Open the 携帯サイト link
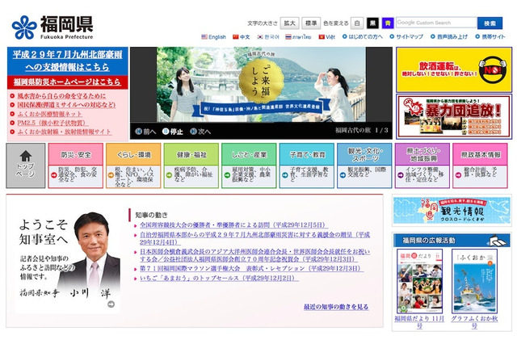517x344 pixels. click(x=490, y=37)
